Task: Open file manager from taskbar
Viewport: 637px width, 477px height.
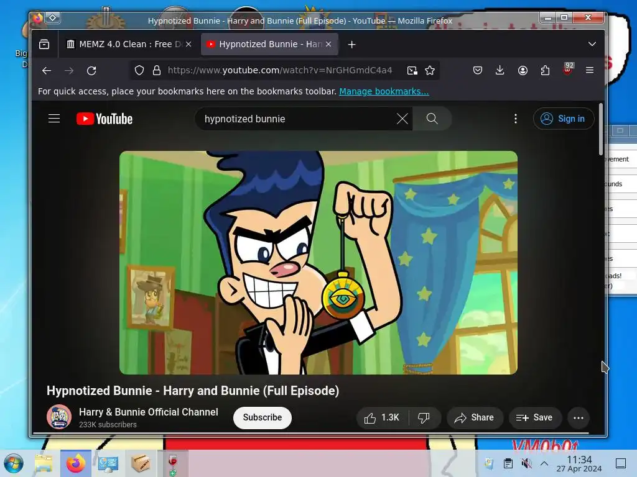Action: pos(44,463)
